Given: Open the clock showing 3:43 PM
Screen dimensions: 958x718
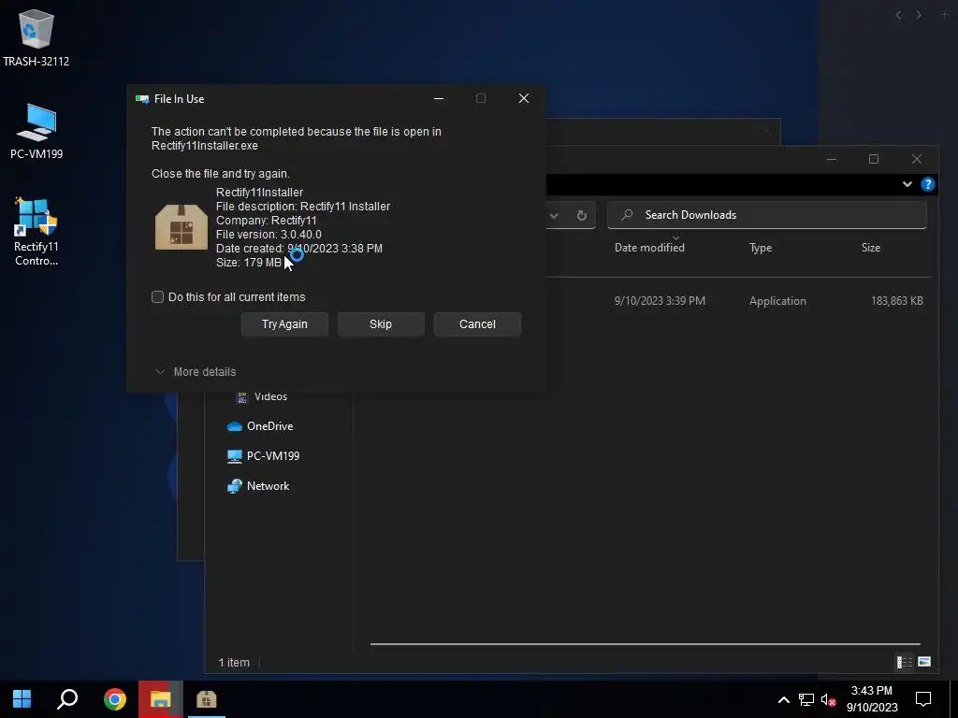Looking at the screenshot, I should 872,698.
